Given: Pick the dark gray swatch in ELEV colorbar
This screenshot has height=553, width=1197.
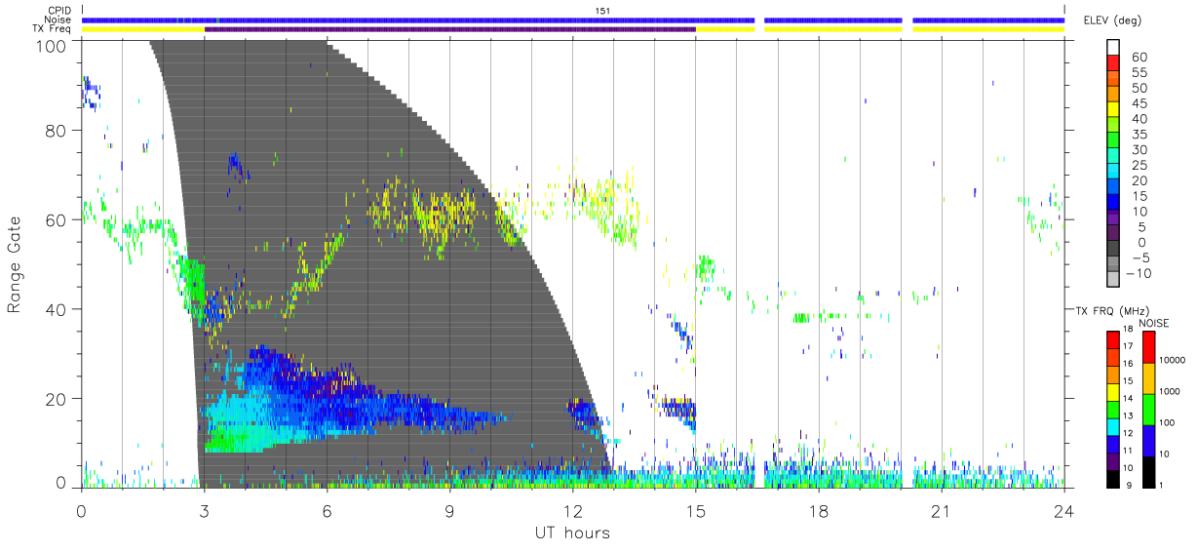Looking at the screenshot, I should 1114,250.
